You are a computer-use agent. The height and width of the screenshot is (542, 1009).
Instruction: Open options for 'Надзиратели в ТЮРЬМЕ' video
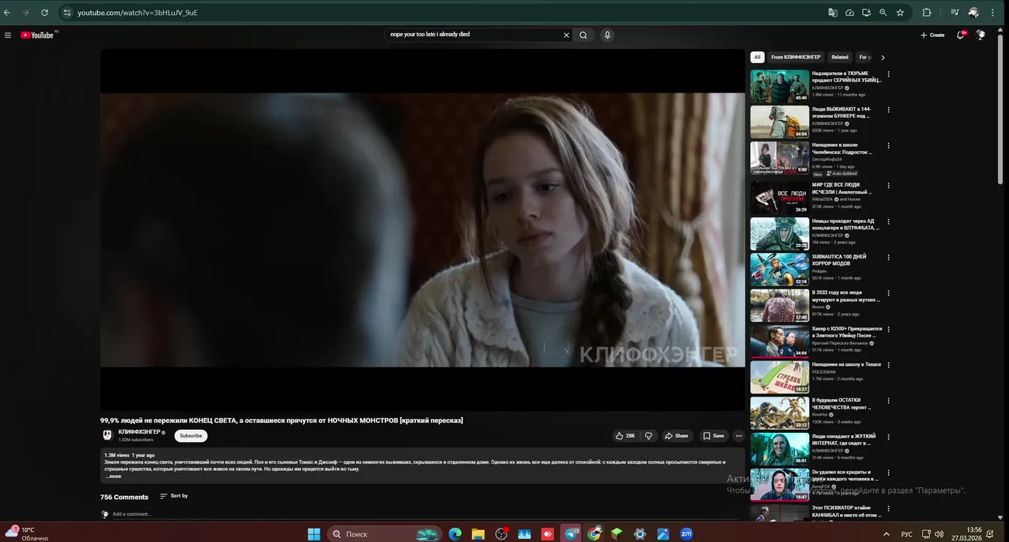(888, 74)
